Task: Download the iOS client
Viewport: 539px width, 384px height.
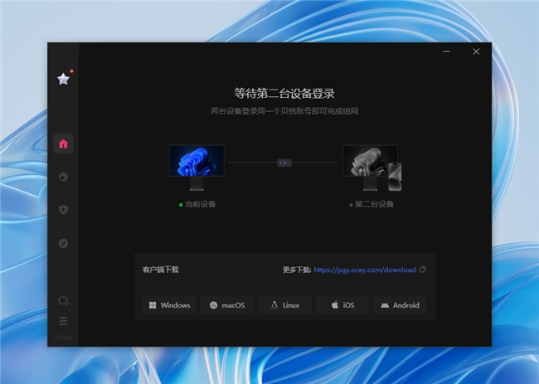Action: pos(342,305)
